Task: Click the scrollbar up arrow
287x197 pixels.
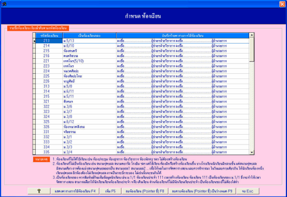Action: point(252,35)
